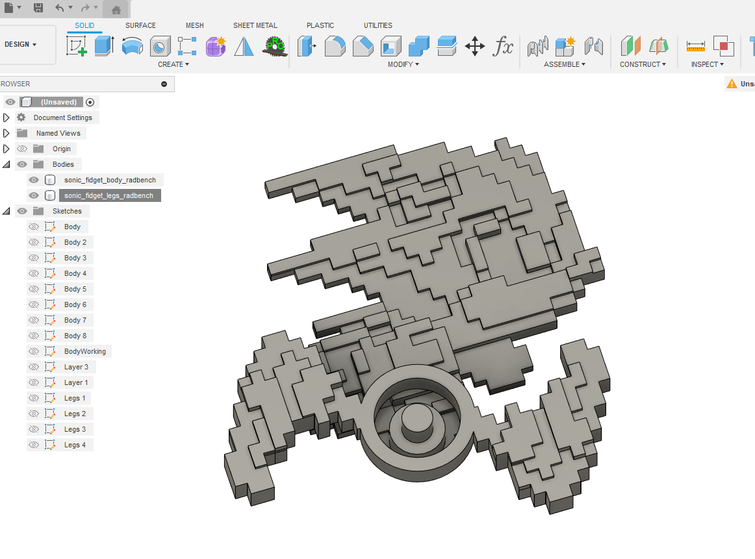Image resolution: width=755 pixels, height=559 pixels.
Task: Activate the Joint tool under Assemble
Action: coord(537,45)
